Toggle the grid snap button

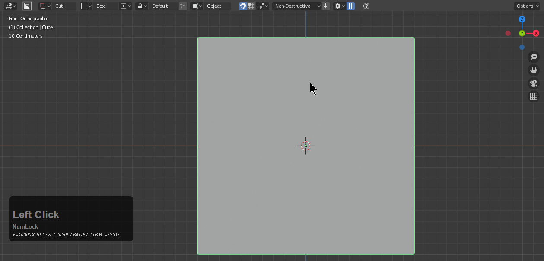click(251, 6)
